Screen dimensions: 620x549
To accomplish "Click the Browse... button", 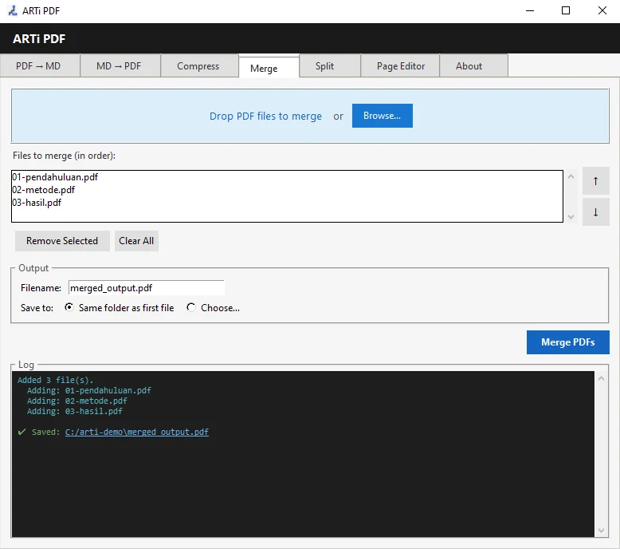I will [383, 116].
